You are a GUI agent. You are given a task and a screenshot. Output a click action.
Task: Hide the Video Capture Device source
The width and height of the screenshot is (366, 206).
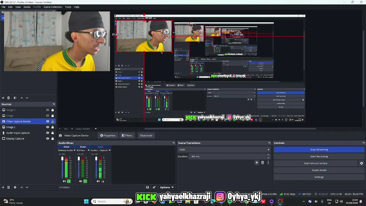(48, 121)
